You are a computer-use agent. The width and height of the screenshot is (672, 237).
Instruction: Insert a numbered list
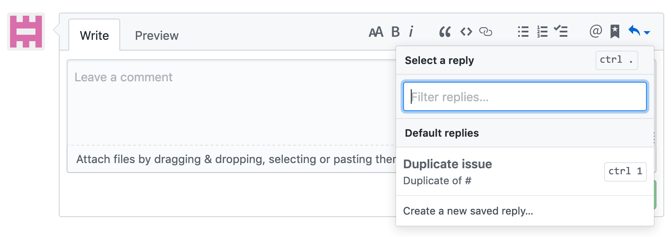coord(542,32)
